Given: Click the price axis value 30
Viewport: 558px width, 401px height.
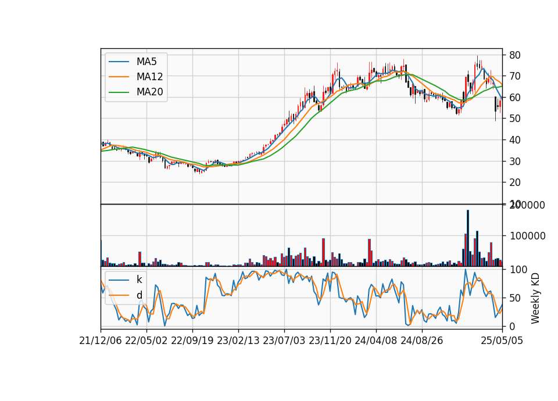Looking at the screenshot, I should 515,162.
